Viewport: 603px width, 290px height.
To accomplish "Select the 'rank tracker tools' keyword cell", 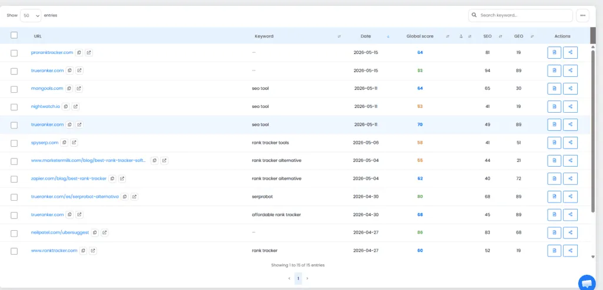I will (x=270, y=143).
